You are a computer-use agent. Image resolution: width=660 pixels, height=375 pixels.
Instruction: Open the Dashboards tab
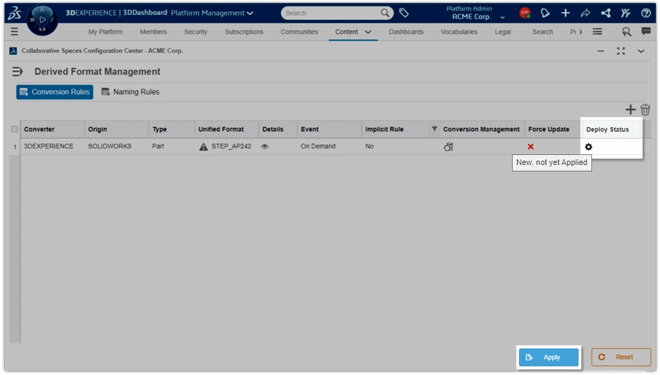pos(405,32)
